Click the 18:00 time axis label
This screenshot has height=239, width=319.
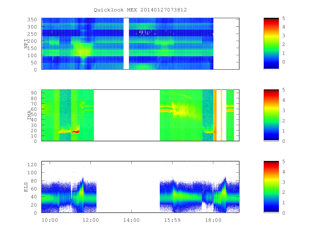click(213, 220)
